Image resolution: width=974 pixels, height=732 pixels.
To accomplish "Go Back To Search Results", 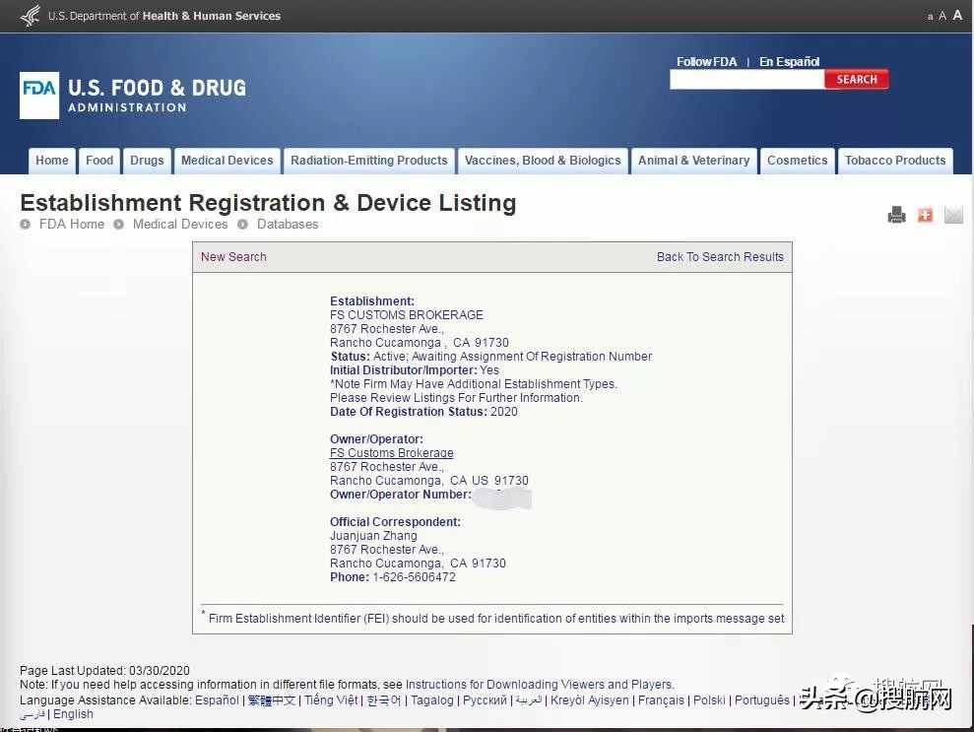I will (721, 256).
